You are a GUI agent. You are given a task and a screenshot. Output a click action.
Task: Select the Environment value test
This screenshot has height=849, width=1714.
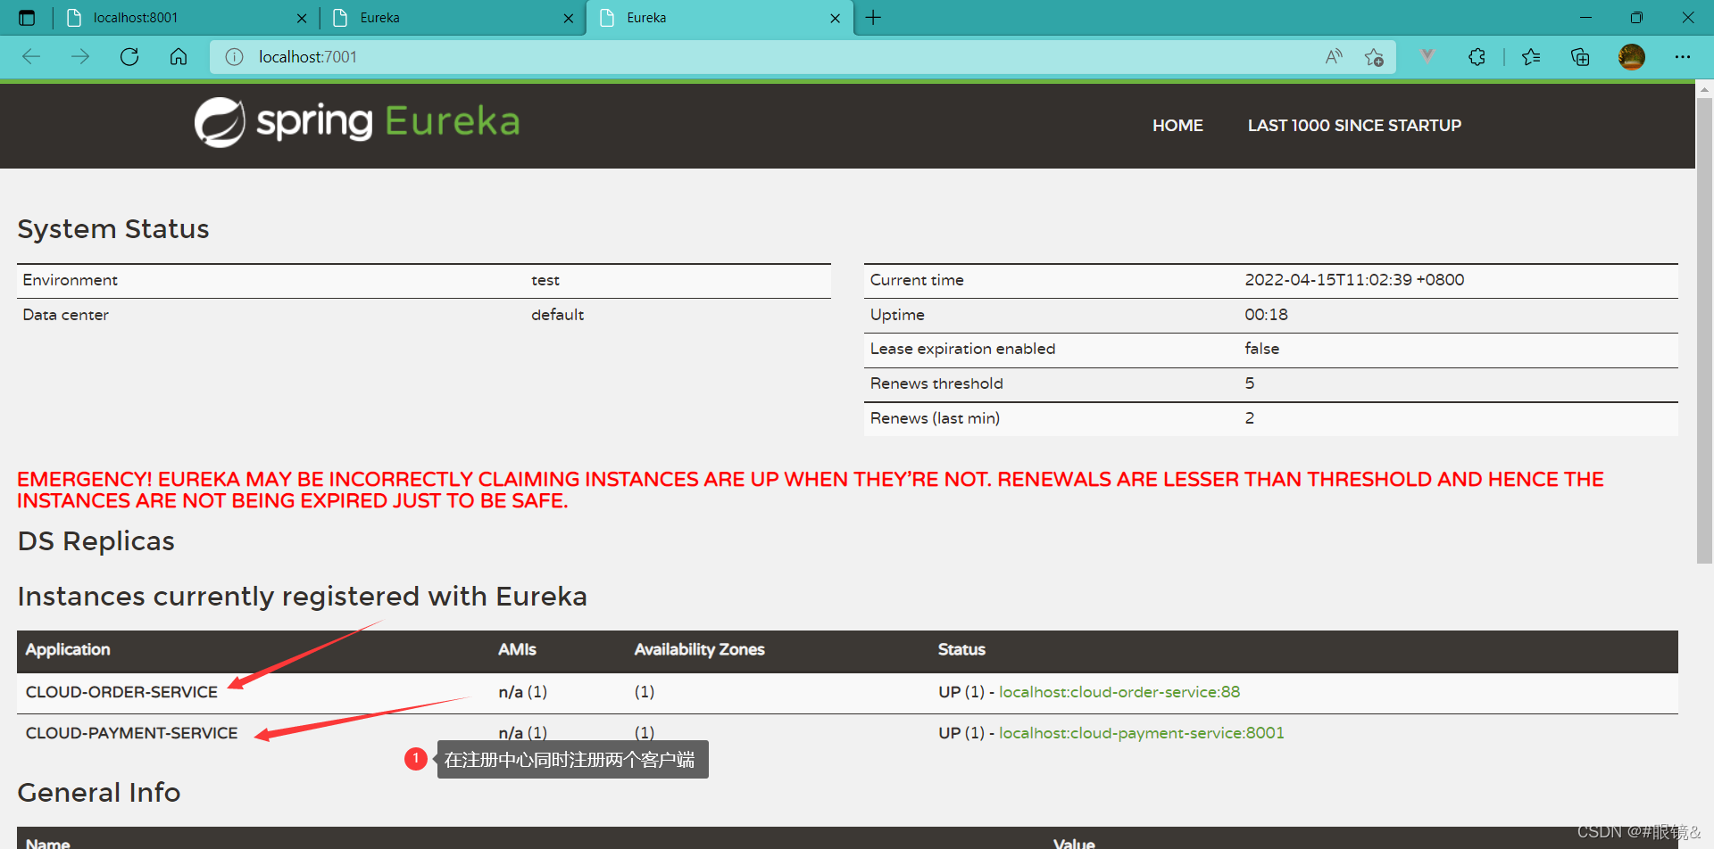pos(545,280)
